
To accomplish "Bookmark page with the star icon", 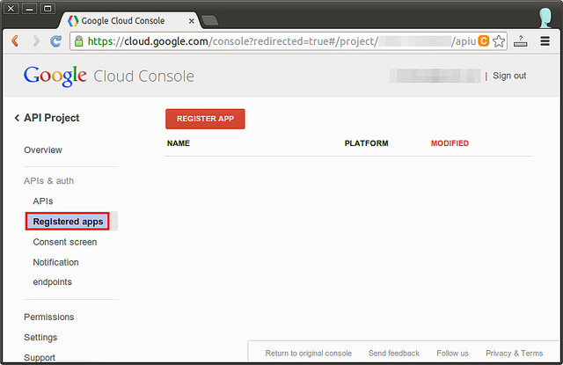I will pyautogui.click(x=499, y=41).
